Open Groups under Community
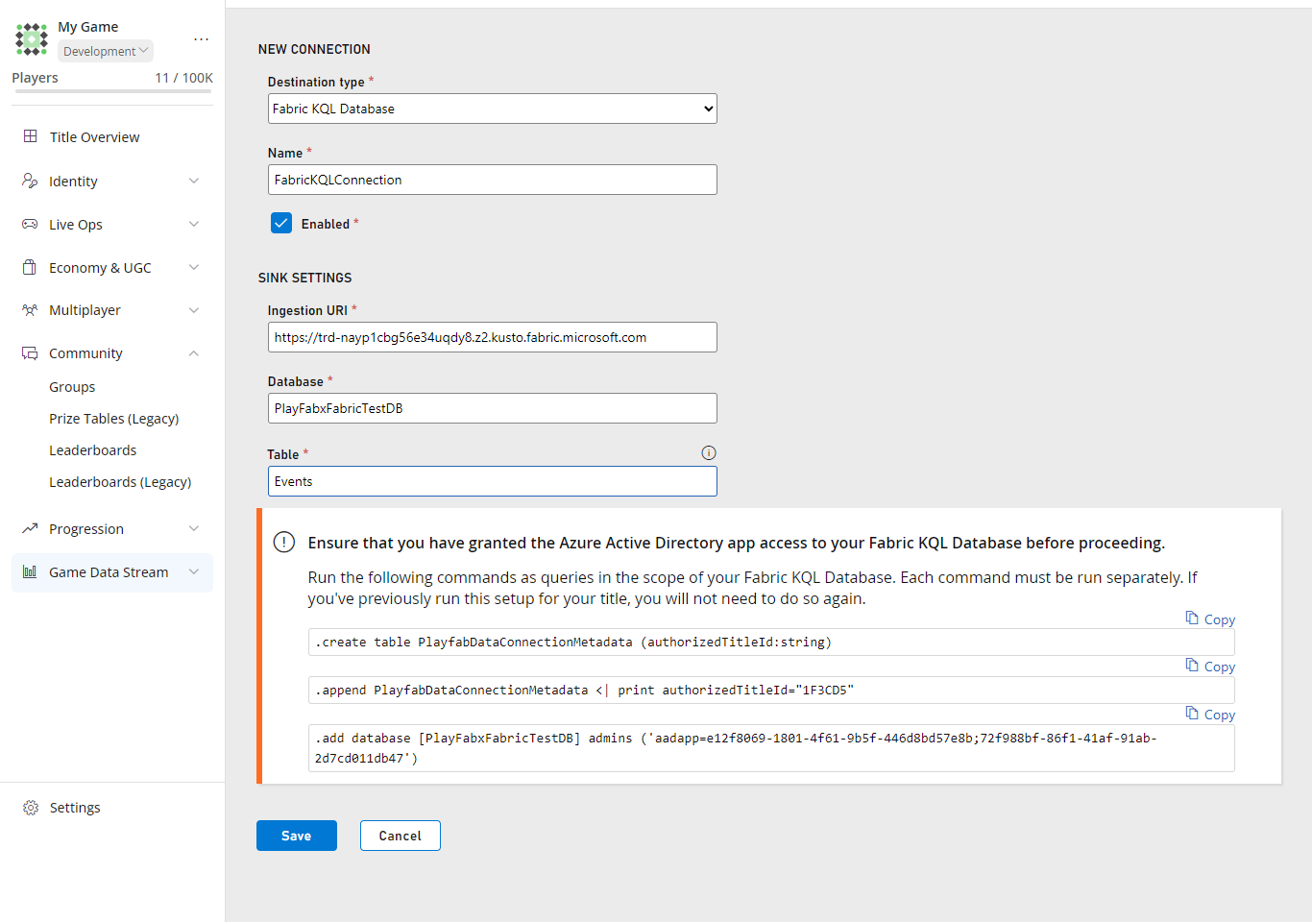This screenshot has width=1312, height=922. click(x=72, y=387)
